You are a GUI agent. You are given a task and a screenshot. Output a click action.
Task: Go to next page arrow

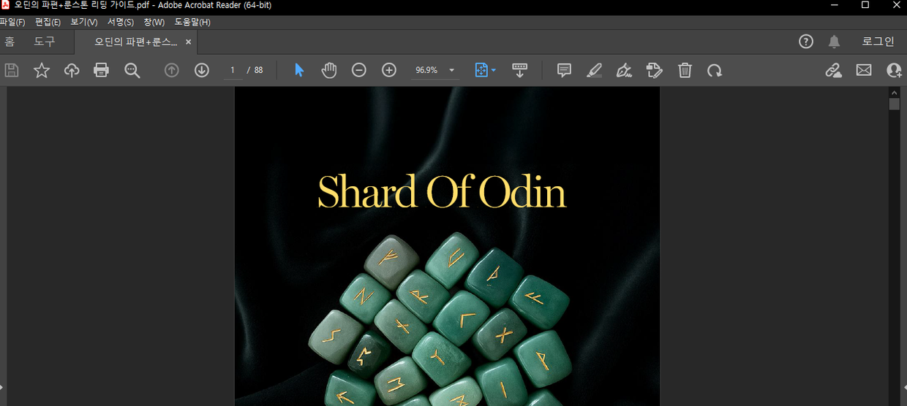202,70
